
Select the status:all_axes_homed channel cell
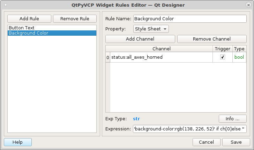(x=161, y=57)
